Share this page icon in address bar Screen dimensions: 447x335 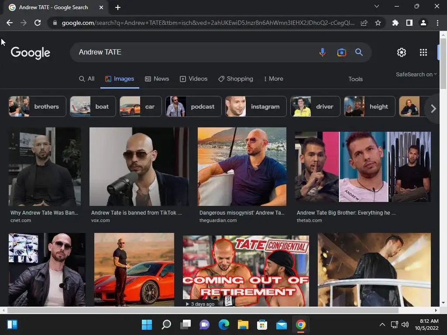click(x=364, y=23)
